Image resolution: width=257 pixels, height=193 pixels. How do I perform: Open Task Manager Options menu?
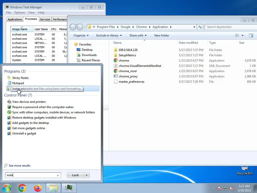tap(20, 13)
